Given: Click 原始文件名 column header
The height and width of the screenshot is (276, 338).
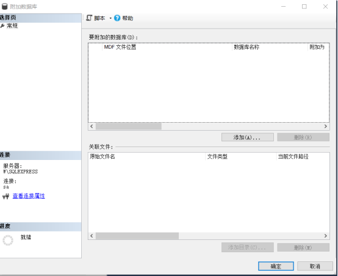Looking at the screenshot, I should coord(147,156).
